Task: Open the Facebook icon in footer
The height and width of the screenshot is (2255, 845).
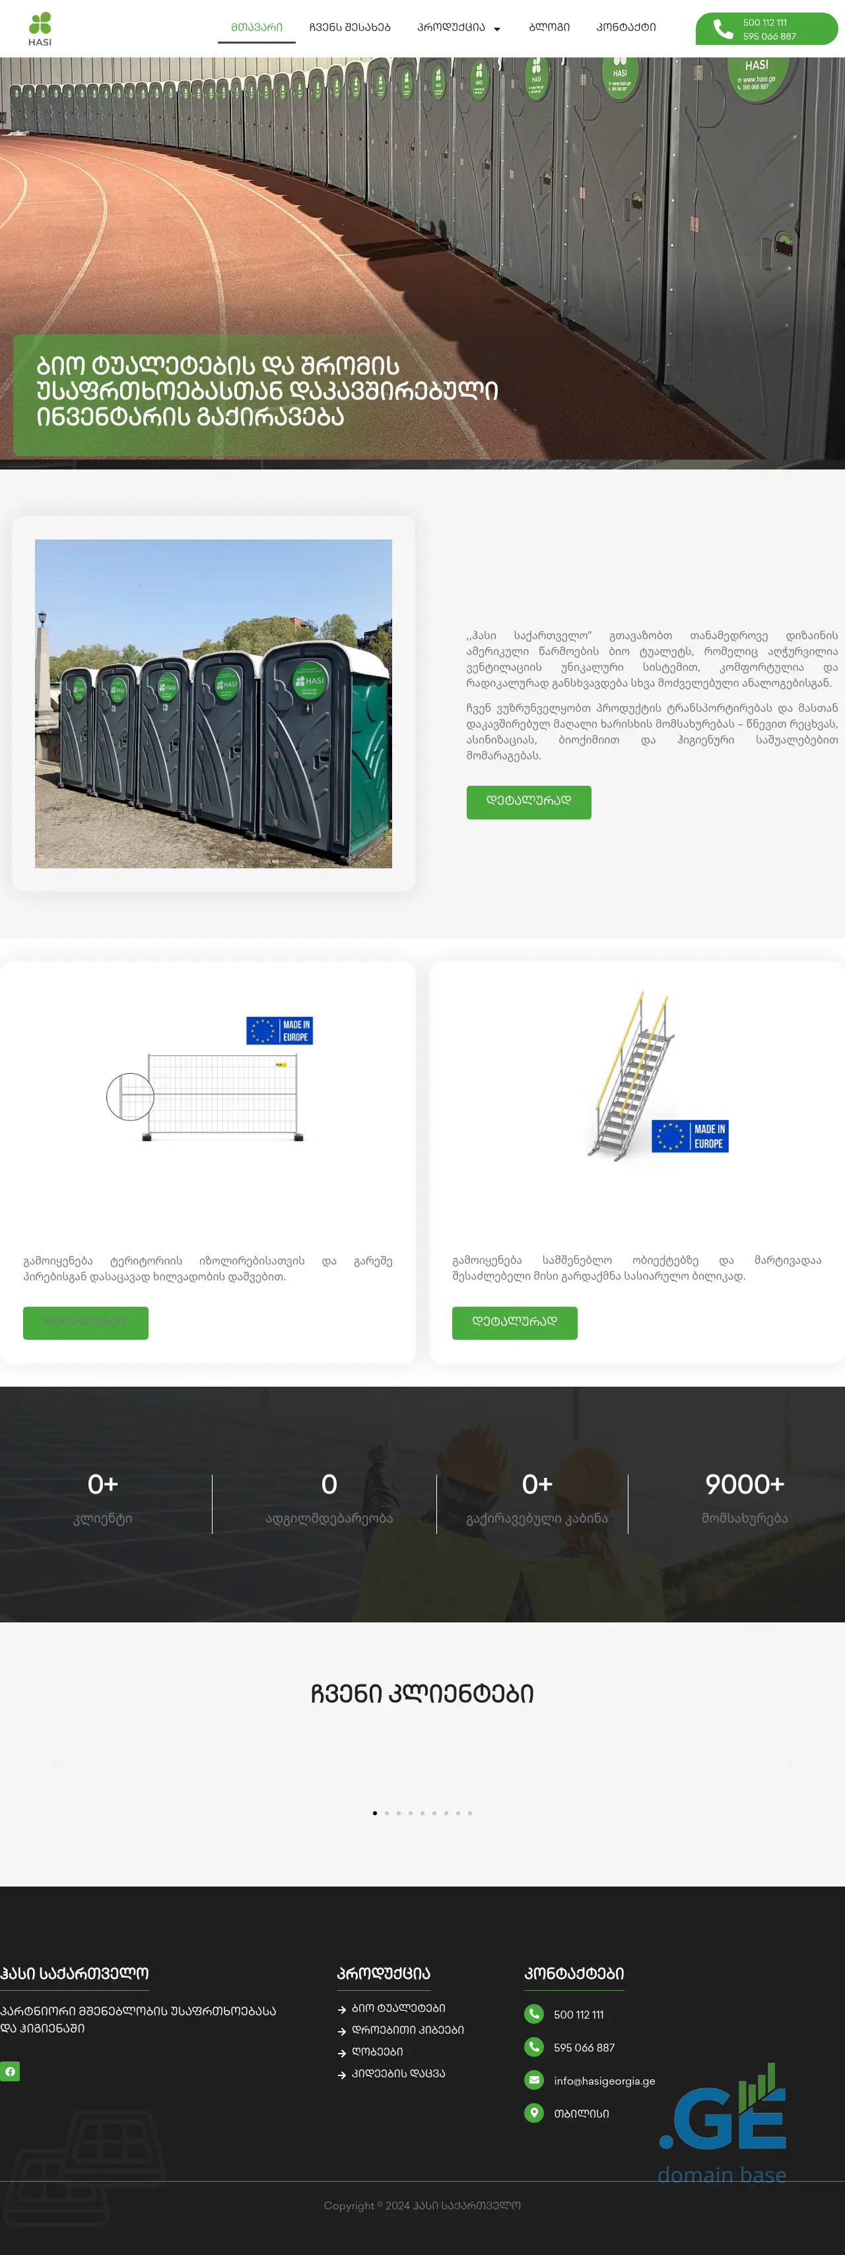Action: [x=10, y=2071]
